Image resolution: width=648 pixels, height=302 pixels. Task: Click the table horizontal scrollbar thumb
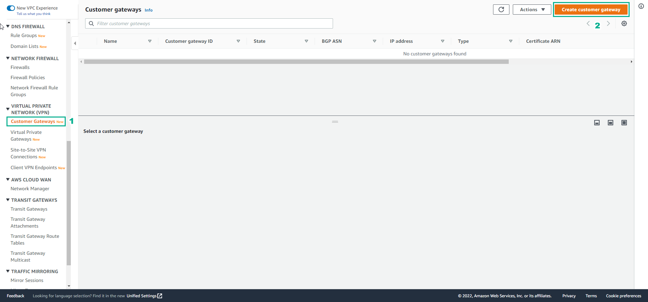click(x=296, y=62)
